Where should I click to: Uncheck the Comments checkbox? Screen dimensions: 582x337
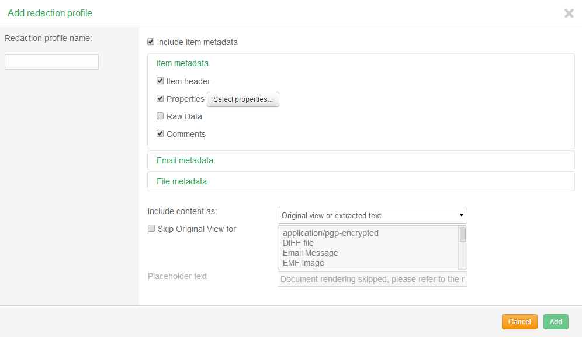[x=160, y=133]
